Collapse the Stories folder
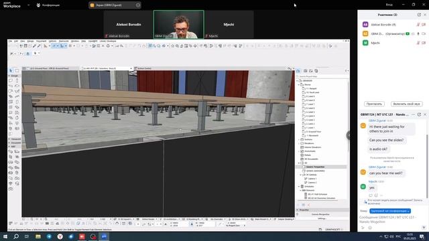Image resolution: width=429 pixels, height=241 pixels. pos(299,85)
